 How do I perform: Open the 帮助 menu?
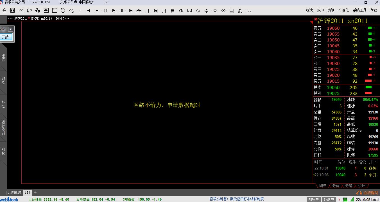click(x=374, y=10)
